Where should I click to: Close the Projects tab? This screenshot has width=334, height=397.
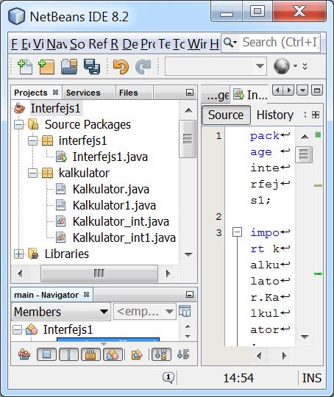(x=55, y=93)
